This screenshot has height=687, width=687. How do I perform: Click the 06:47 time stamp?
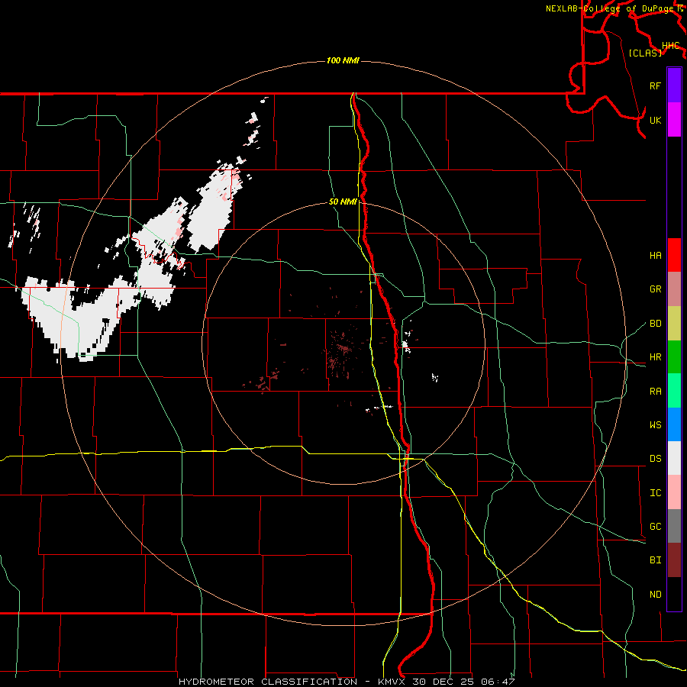pos(498,682)
